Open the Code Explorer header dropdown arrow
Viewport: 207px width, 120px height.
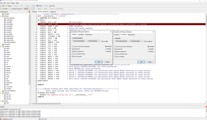tap(27, 12)
